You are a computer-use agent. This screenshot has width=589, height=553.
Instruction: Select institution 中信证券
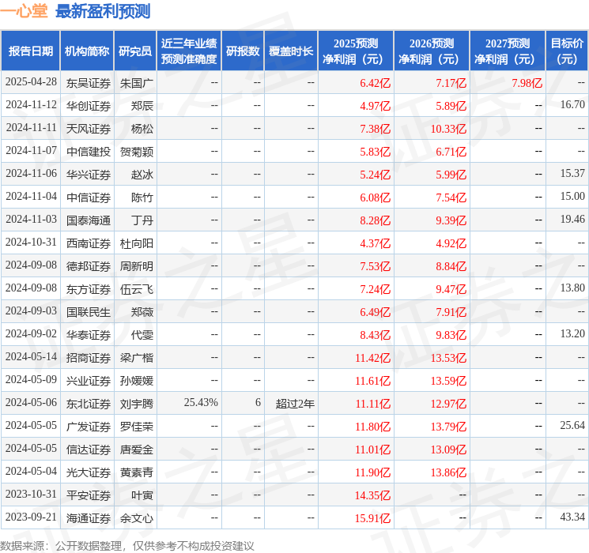(x=89, y=197)
